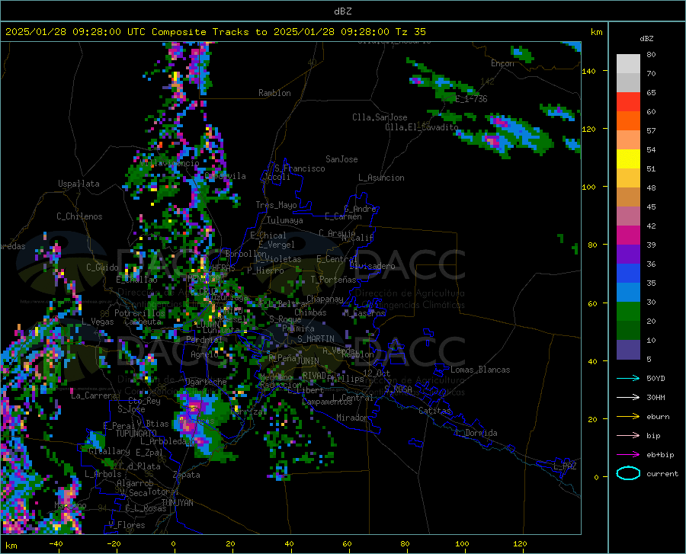Click the JUNIN map label
The image size is (686, 554).
(x=308, y=361)
